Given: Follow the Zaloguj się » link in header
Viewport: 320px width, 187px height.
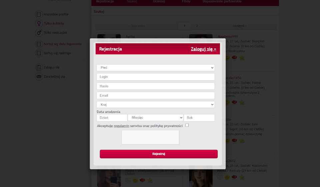Looking at the screenshot, I should coord(203,49).
